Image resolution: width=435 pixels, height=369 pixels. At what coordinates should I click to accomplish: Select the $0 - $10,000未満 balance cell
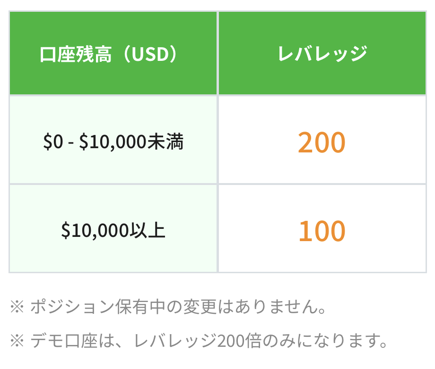point(113,140)
